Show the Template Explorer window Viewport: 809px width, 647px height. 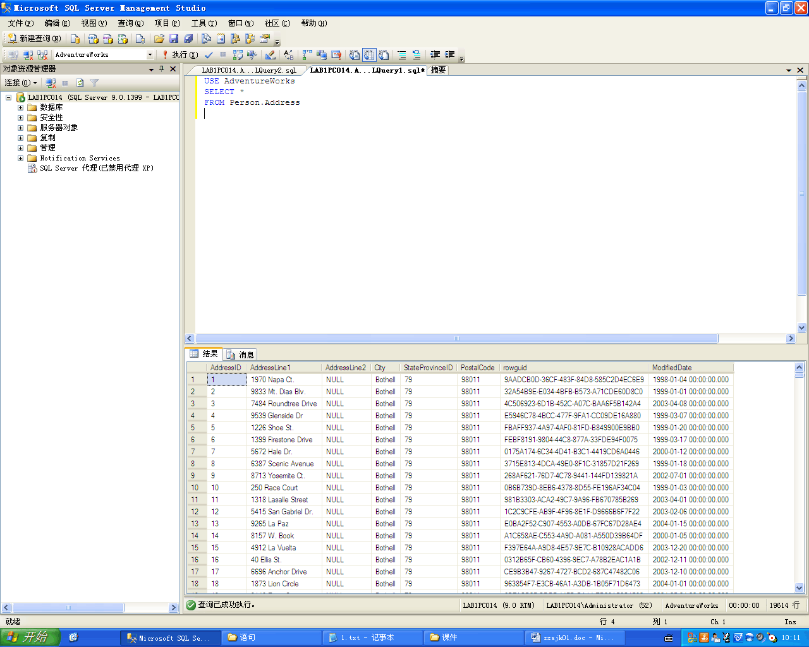(250, 39)
